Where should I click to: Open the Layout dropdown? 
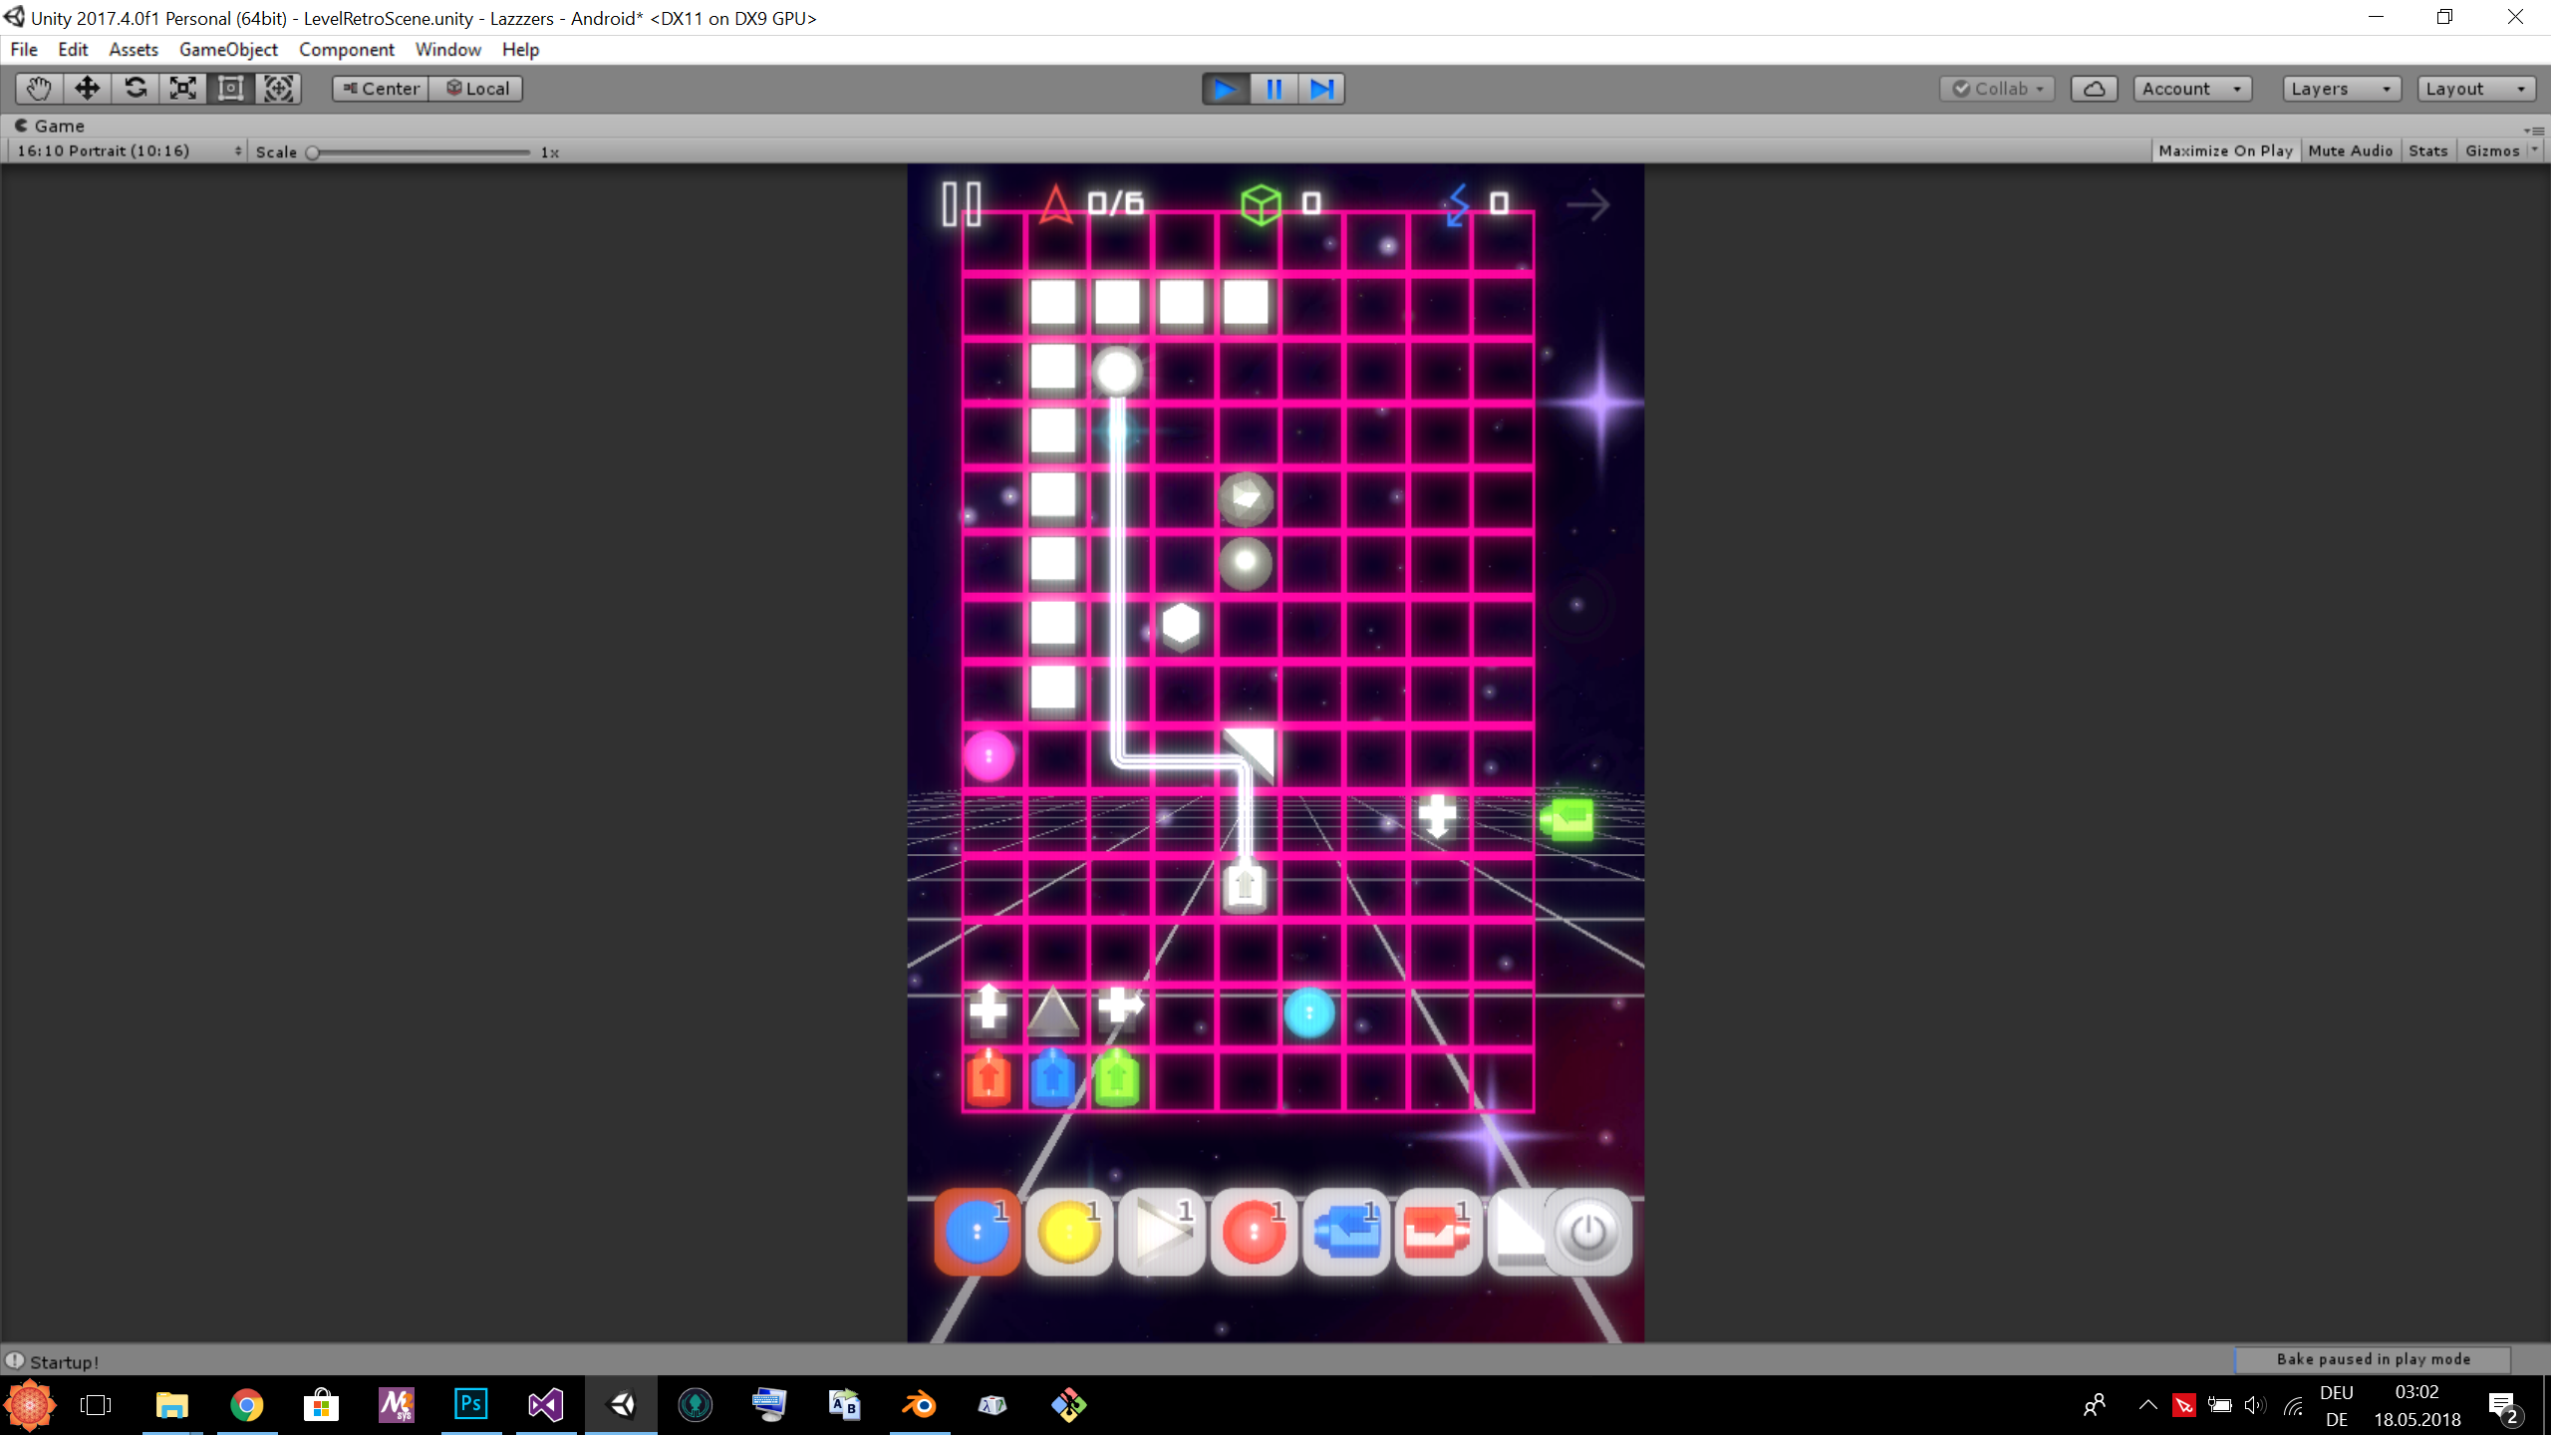pyautogui.click(x=2475, y=89)
